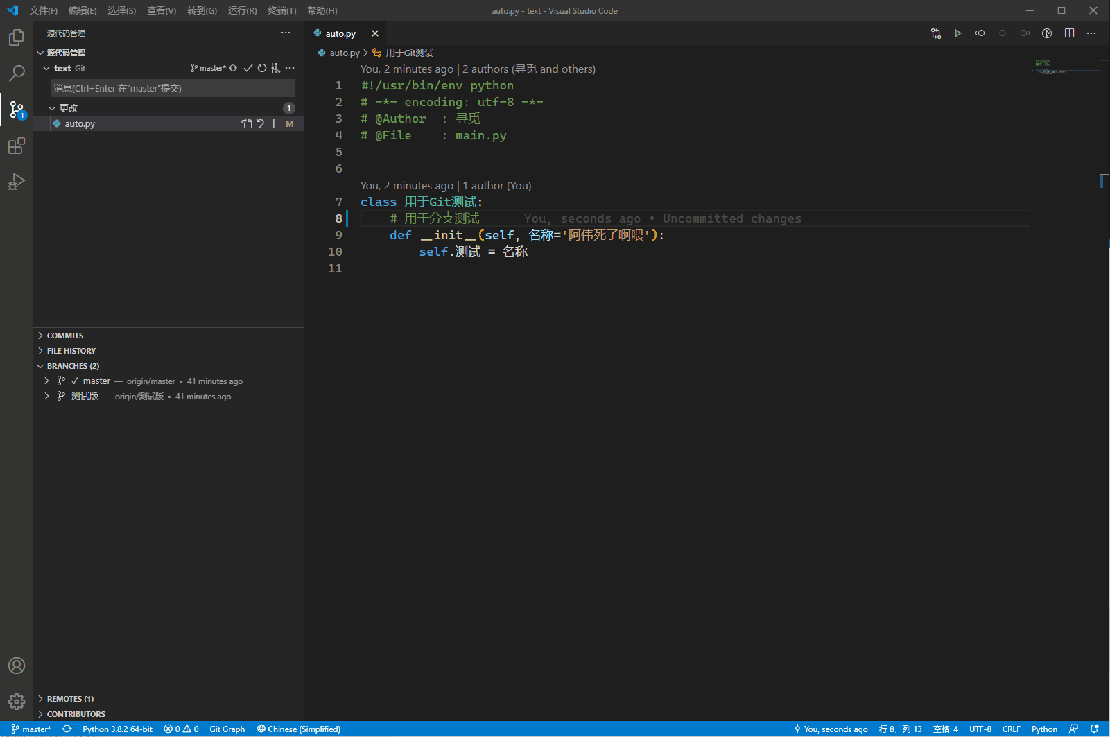
Task: Expand the 测试版 branch node
Action: [46, 397]
